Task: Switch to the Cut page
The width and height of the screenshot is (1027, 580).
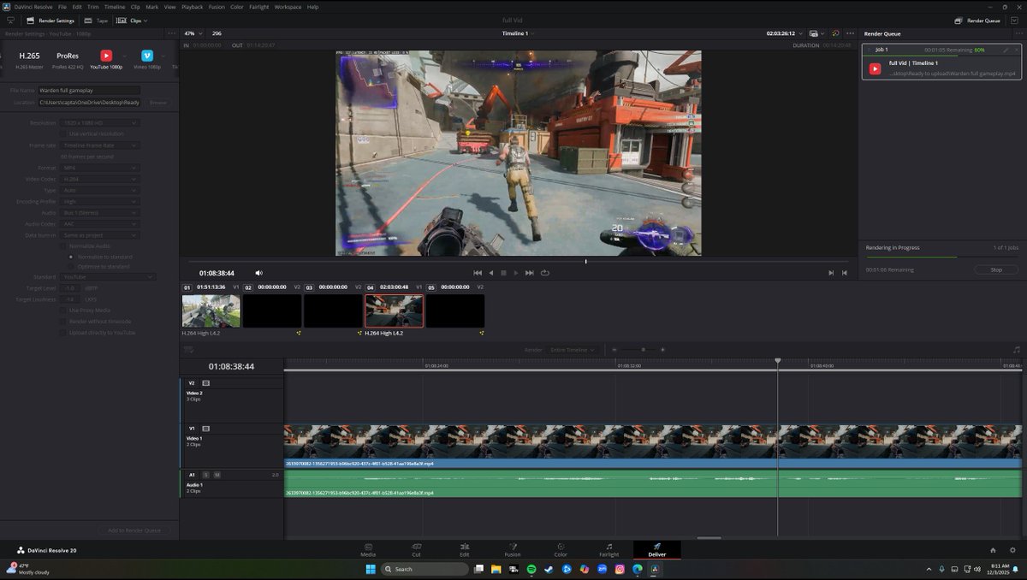Action: (416, 549)
